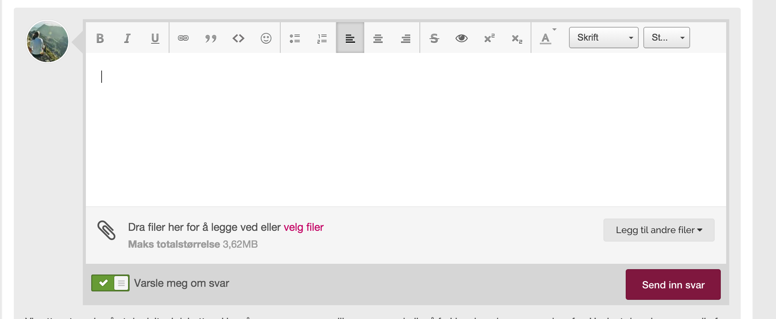Create a bulleted list
This screenshot has height=319, width=776.
[x=294, y=38]
